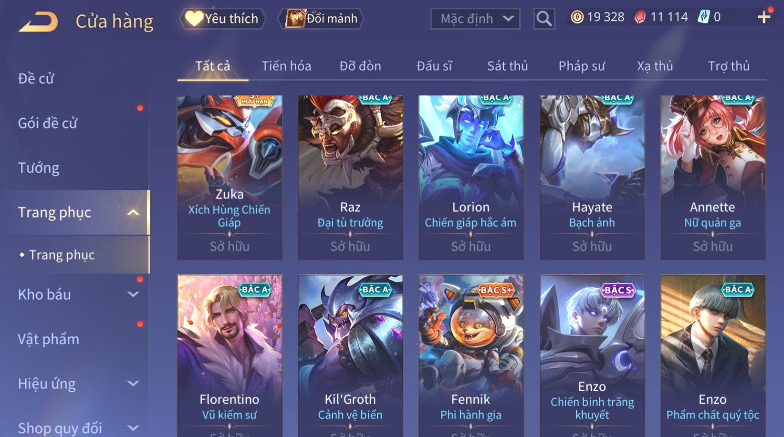Tap the red gem currency icon
784x437 pixels.
(x=640, y=17)
